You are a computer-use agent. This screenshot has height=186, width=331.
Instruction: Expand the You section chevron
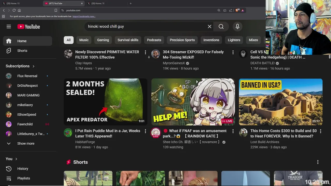point(16,159)
